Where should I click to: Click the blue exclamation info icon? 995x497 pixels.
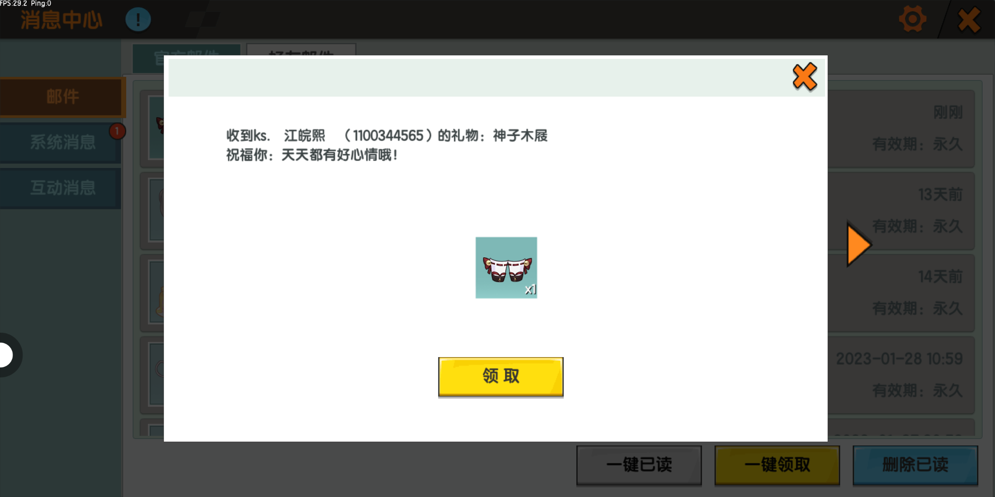click(x=138, y=20)
